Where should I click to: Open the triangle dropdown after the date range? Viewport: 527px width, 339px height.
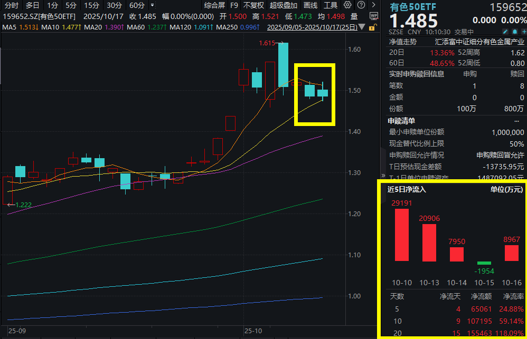pyautogui.click(x=361, y=27)
